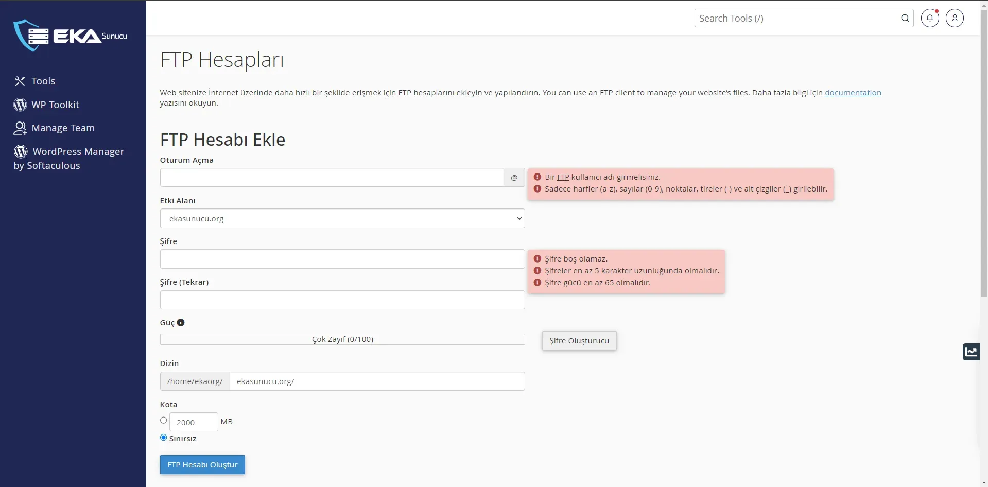This screenshot has height=487, width=988.
Task: Open the notifications bell
Action: pyautogui.click(x=930, y=18)
